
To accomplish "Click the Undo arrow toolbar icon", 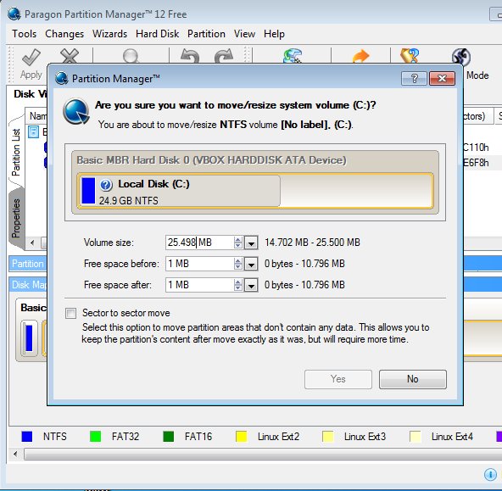I will (x=190, y=56).
